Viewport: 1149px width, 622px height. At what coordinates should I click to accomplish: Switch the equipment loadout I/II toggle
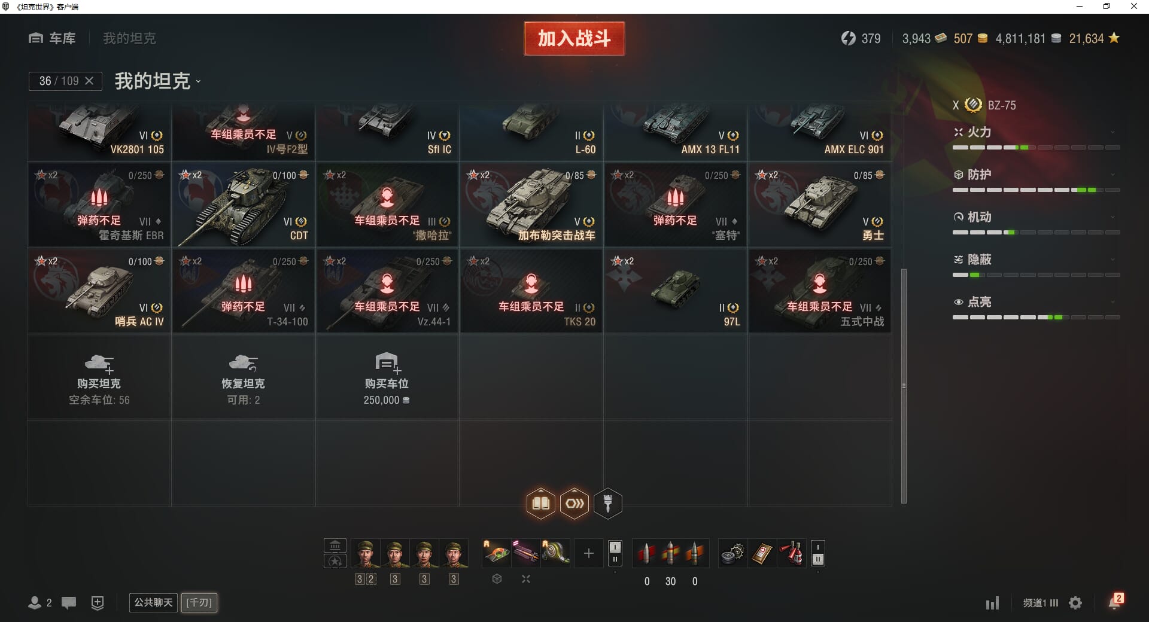coord(615,553)
